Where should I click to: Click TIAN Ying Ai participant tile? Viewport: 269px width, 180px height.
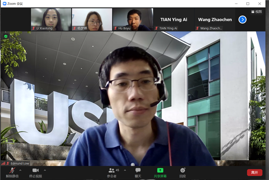click(x=174, y=19)
